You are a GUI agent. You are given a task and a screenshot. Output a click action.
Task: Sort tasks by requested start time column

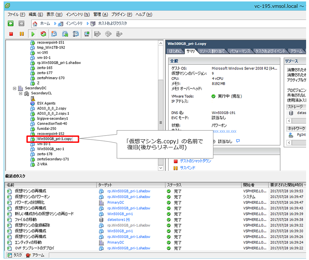click(287, 185)
